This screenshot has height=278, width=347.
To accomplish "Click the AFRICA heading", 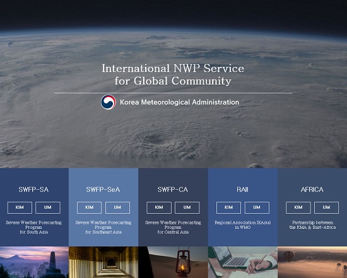I will 312,190.
